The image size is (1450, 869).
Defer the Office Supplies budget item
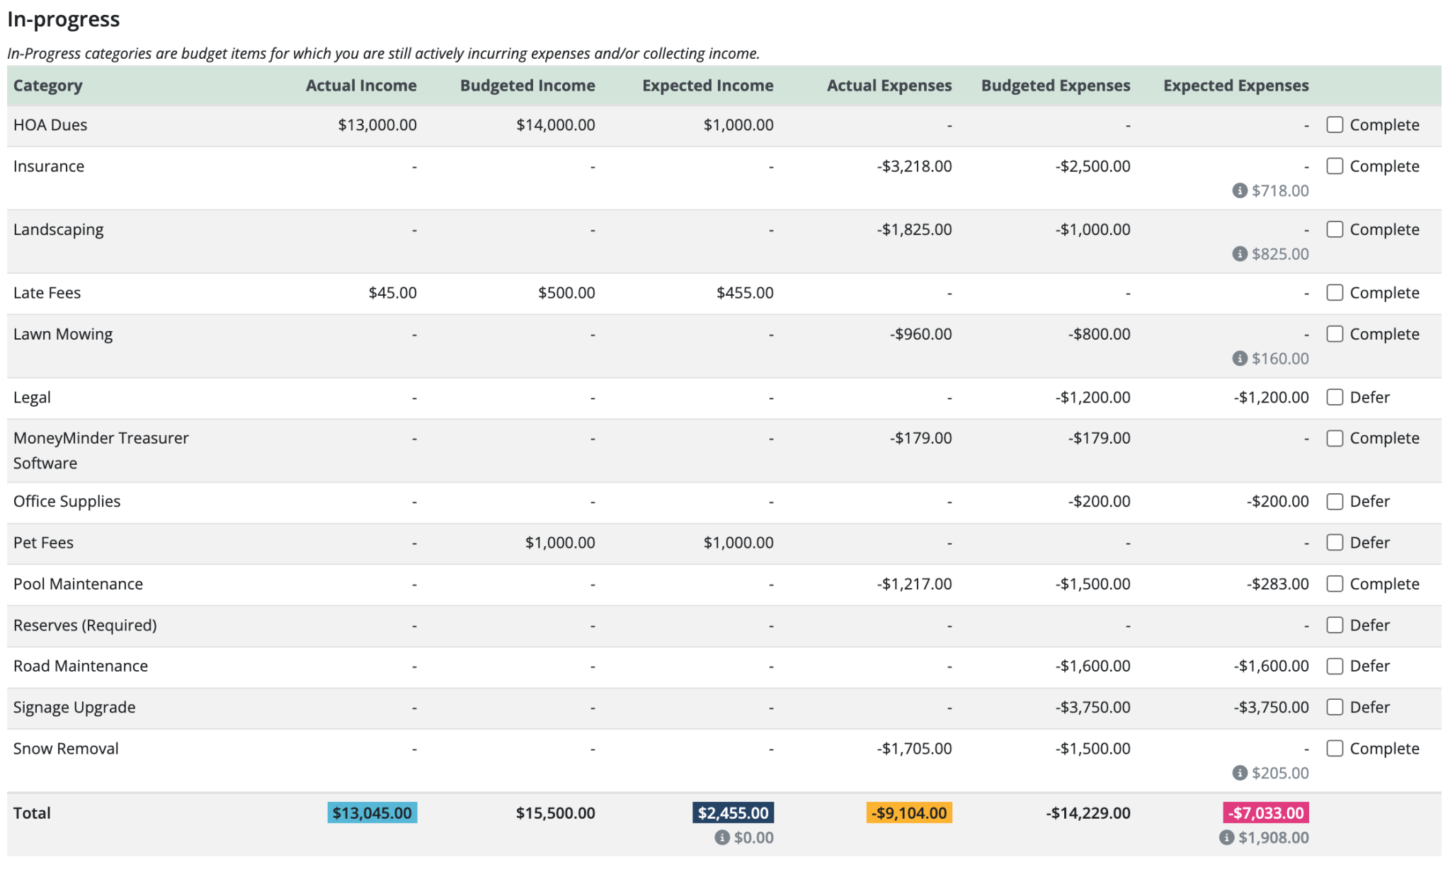tap(1335, 501)
